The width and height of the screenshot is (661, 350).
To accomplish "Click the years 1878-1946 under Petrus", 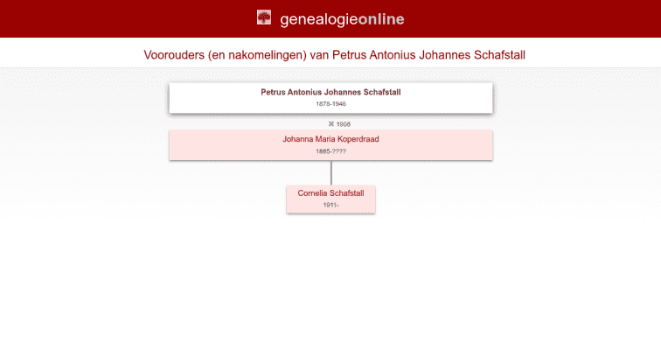I will 330,104.
